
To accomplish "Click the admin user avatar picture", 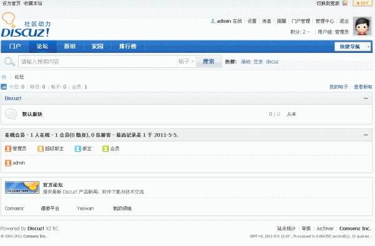I will coord(362,26).
